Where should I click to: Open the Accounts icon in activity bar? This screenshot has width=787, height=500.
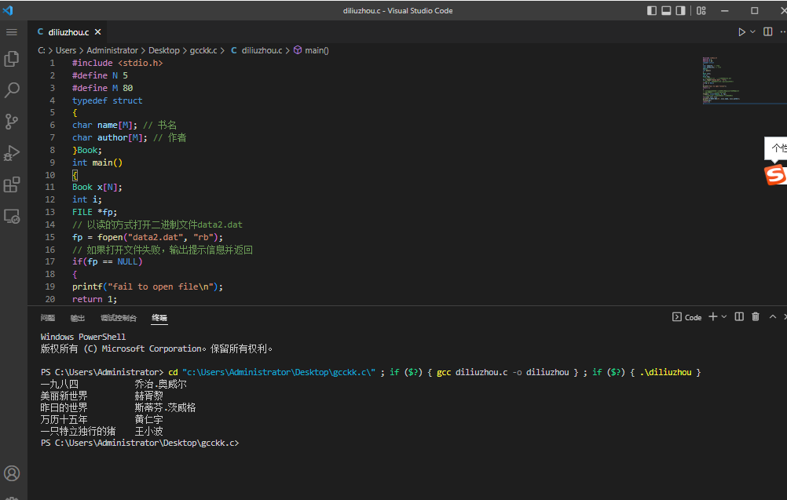coord(12,473)
